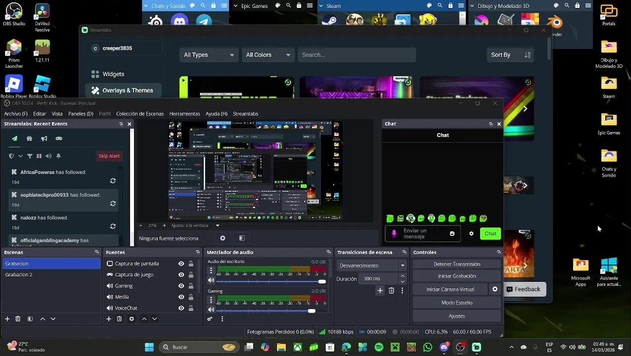Open the gamepad tab in Recent Events
The image size is (631, 356).
coord(59,138)
